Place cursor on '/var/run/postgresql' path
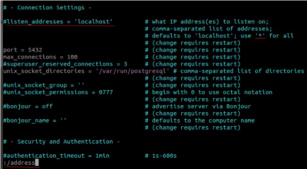Viewport: 307px width, 169px height. point(131,71)
